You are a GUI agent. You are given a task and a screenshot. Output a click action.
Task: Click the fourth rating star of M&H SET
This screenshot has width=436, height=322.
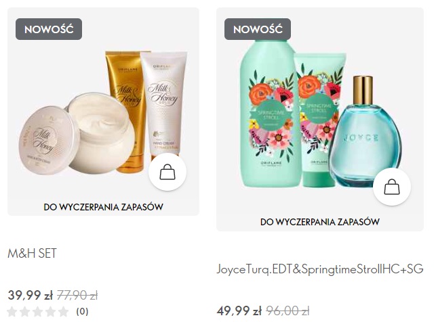51,311
